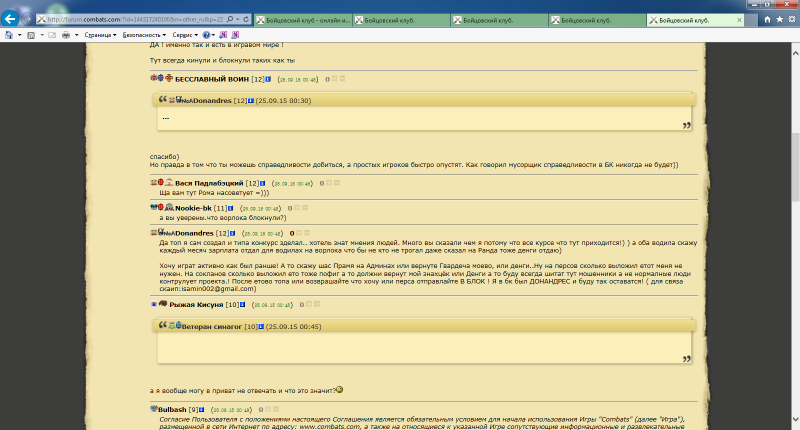Switch to tab 'Бойцовский клуб - онлайн и...'
Viewport: 800px width, 430px height.
tap(303, 20)
